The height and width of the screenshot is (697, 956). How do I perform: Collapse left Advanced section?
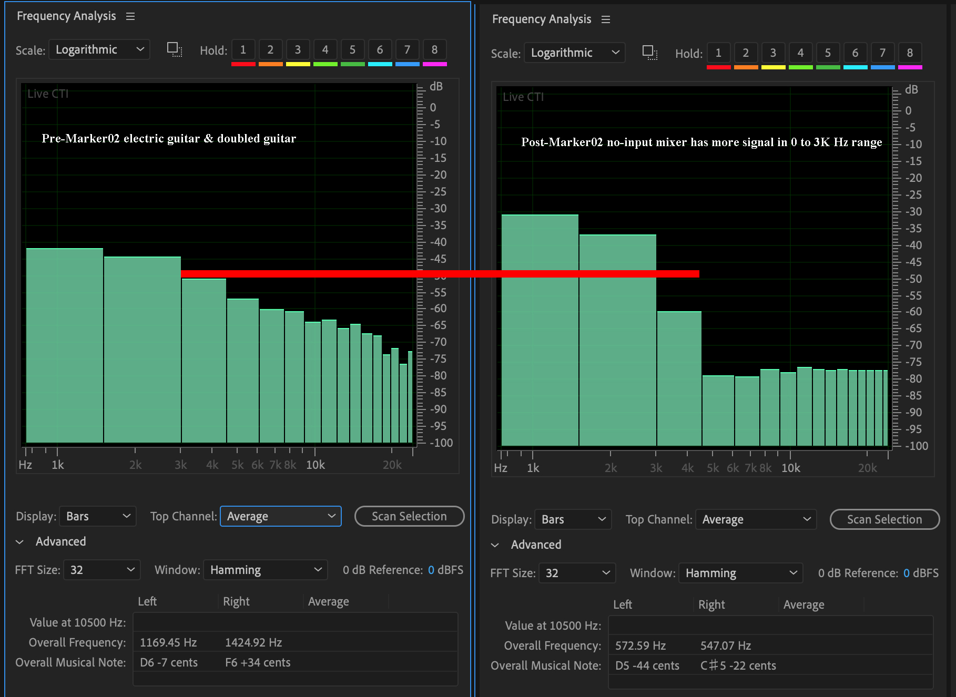pos(20,542)
